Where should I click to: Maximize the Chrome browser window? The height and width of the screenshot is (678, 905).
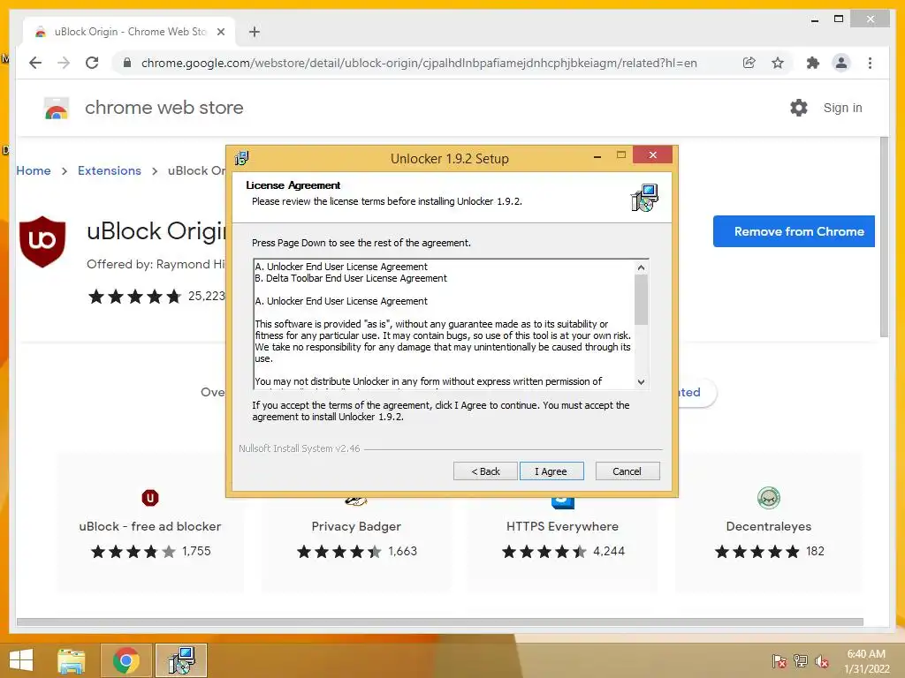[839, 19]
